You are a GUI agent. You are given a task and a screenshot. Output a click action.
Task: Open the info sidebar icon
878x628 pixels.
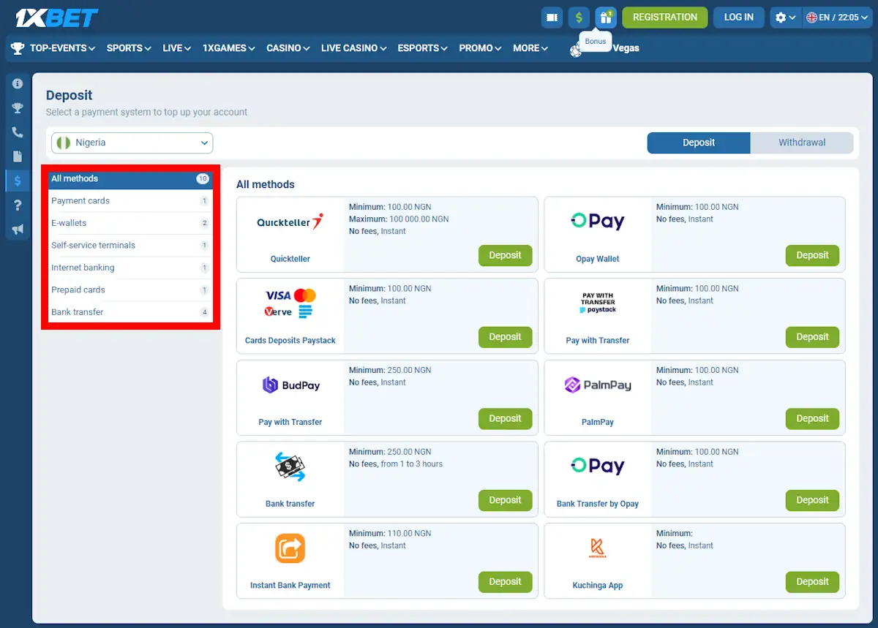(x=18, y=83)
